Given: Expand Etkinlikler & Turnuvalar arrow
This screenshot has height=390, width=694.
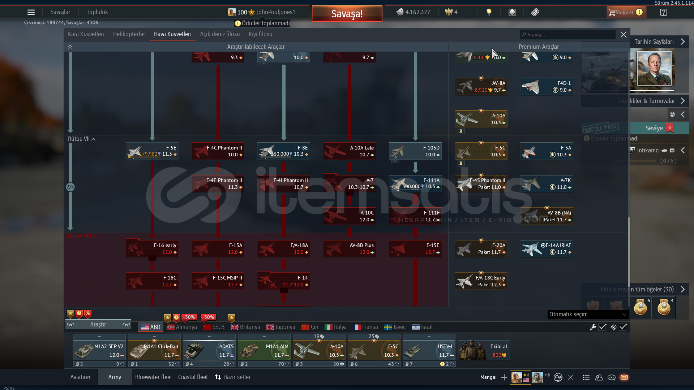Looking at the screenshot, I should [683, 101].
